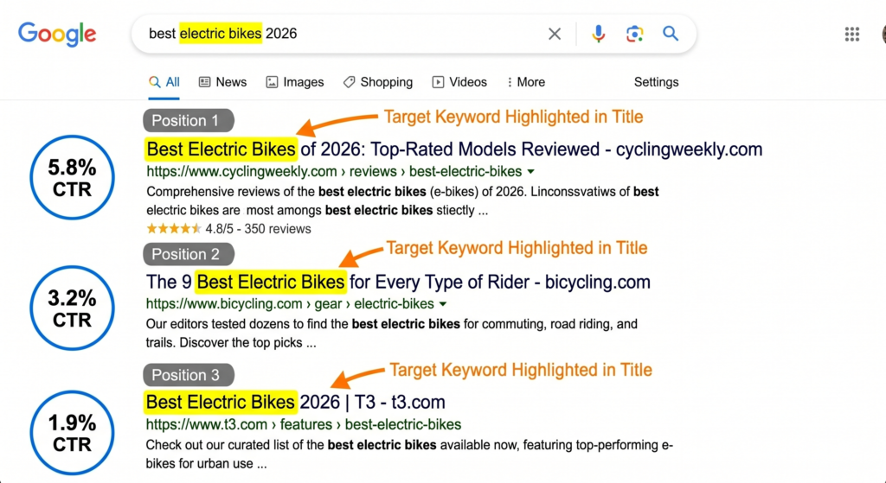The height and width of the screenshot is (483, 886).
Task: Start voice search with microphone icon
Action: tap(598, 34)
